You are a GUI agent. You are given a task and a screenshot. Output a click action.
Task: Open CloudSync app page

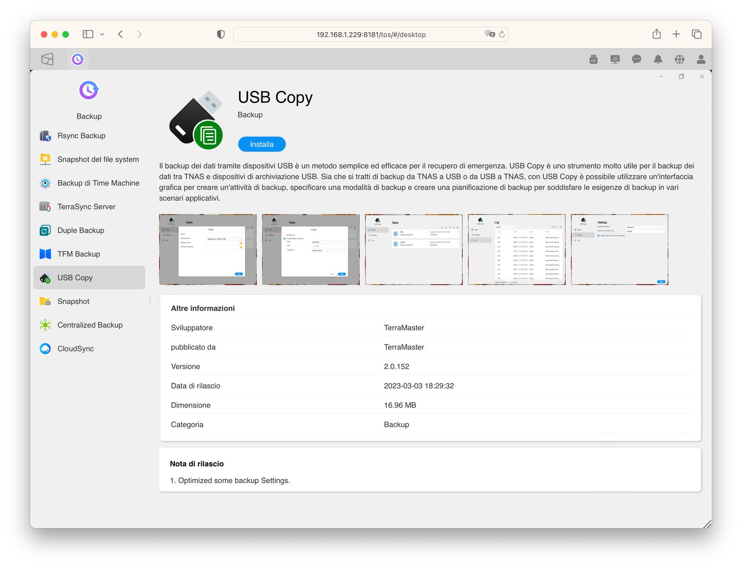coord(89,349)
